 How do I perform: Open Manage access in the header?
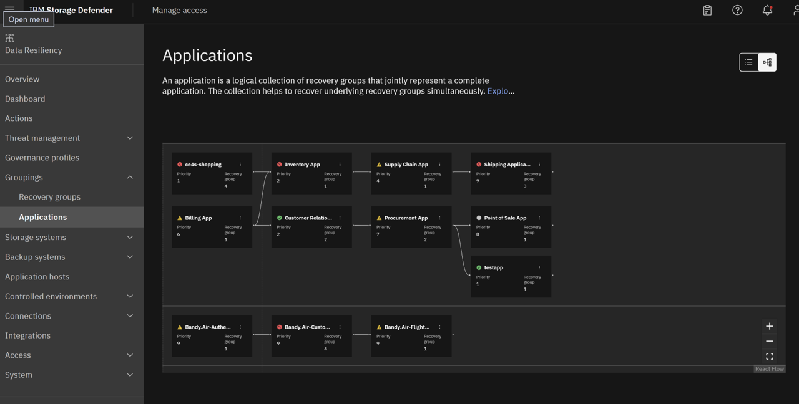(x=180, y=10)
